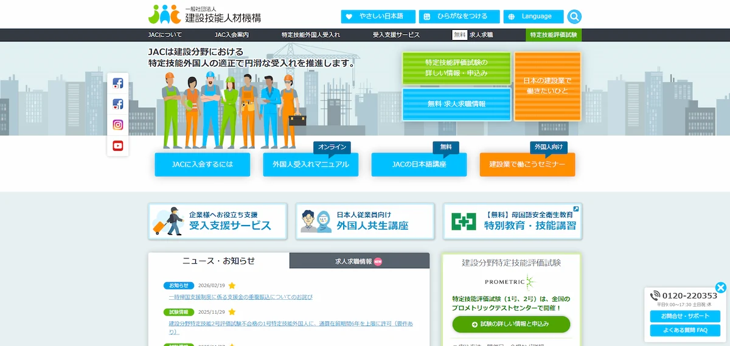Click green 特定技能評価試験の詳しい情報・申込み tile
This screenshot has width=730, height=346.
click(457, 67)
